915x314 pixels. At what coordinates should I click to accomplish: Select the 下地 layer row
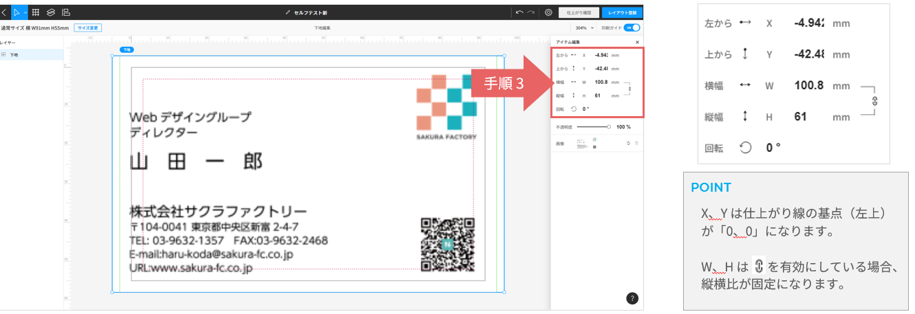(32, 54)
